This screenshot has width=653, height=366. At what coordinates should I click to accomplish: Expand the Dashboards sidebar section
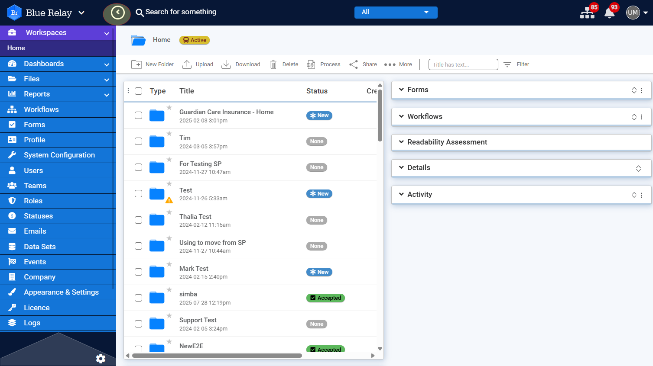point(107,64)
